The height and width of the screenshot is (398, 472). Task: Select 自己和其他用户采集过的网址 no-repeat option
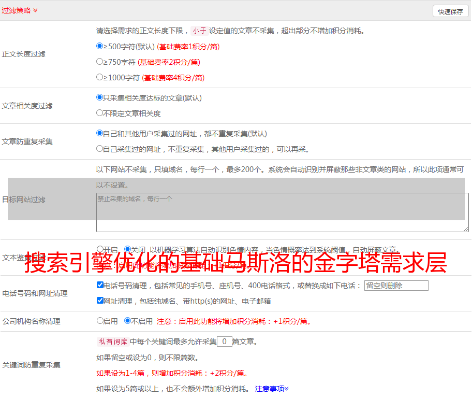click(x=100, y=133)
